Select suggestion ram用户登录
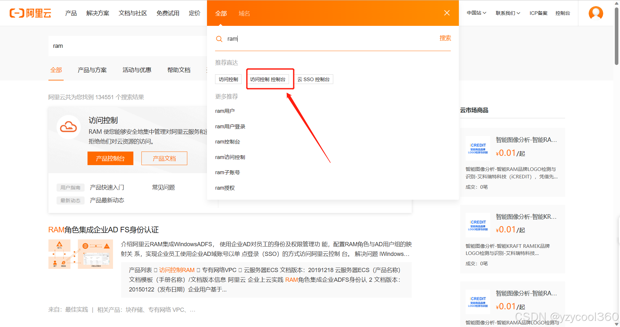 [230, 126]
